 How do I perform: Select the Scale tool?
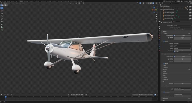(x=2, y=19)
